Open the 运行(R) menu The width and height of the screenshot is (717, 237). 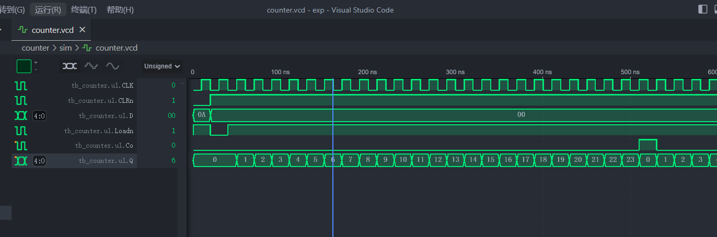pyautogui.click(x=48, y=10)
